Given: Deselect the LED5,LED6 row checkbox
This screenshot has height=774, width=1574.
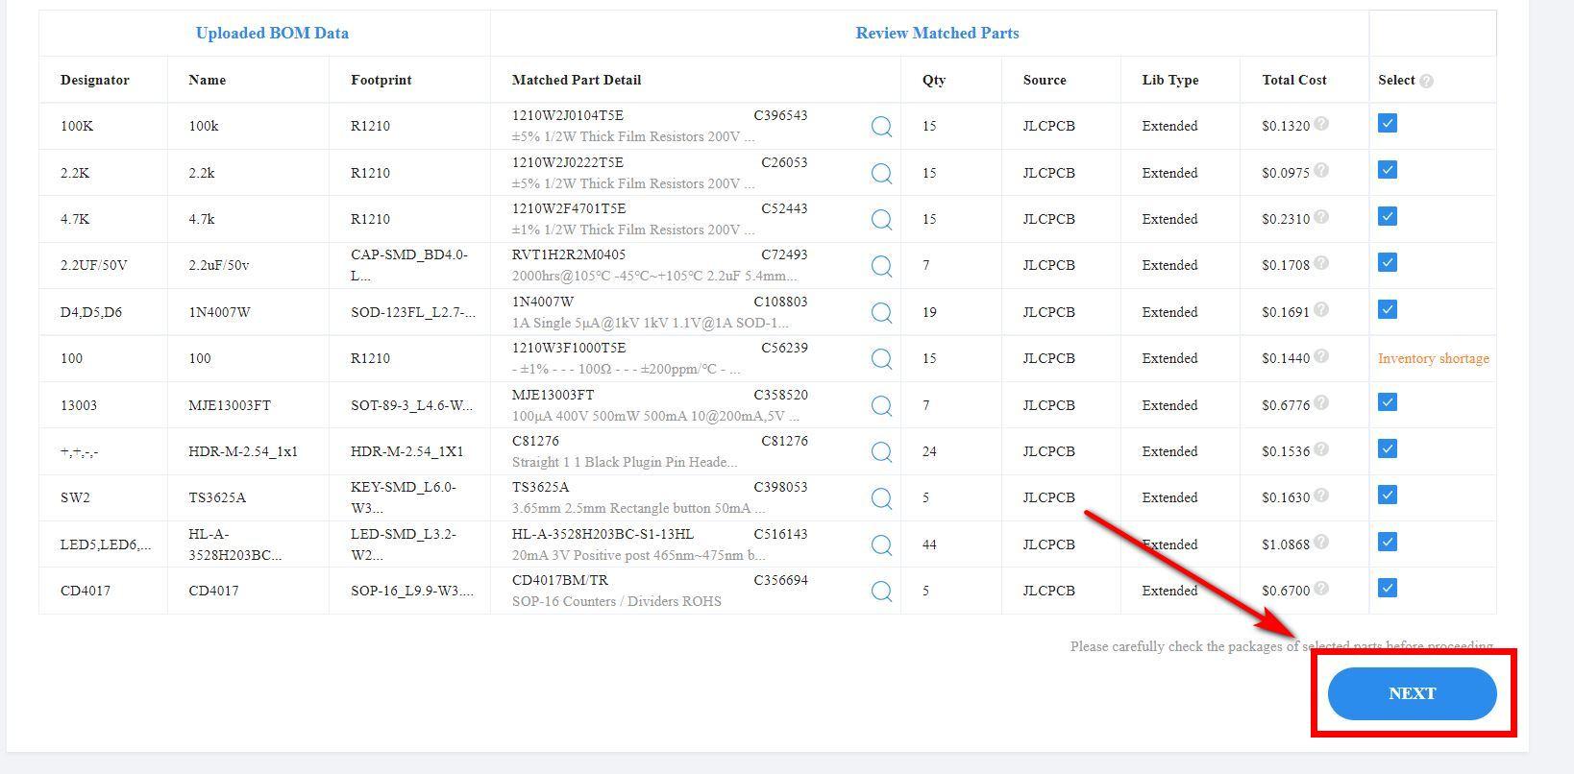Looking at the screenshot, I should coord(1387,542).
